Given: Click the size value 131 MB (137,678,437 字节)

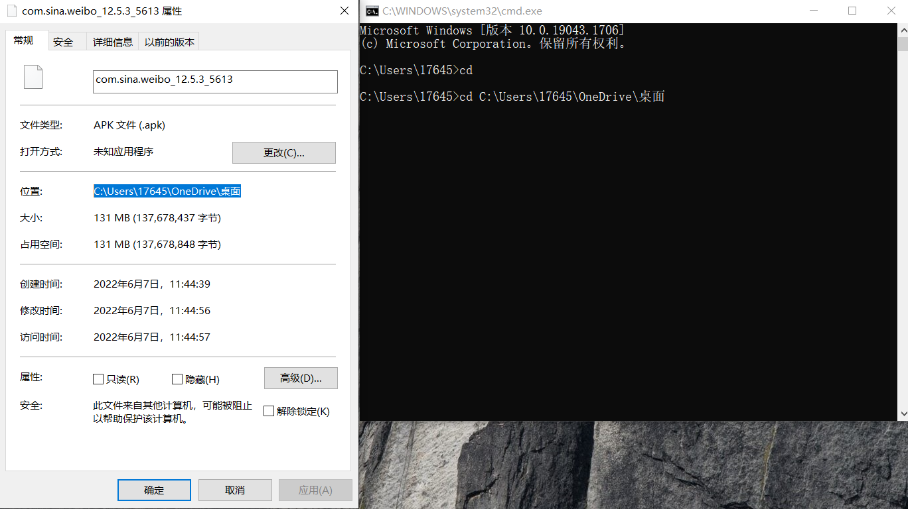Looking at the screenshot, I should (157, 218).
